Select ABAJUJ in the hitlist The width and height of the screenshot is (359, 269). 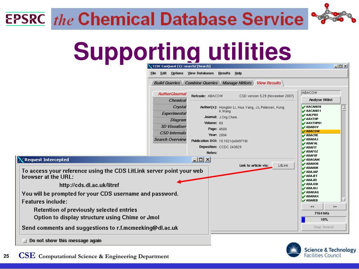pos(312,188)
